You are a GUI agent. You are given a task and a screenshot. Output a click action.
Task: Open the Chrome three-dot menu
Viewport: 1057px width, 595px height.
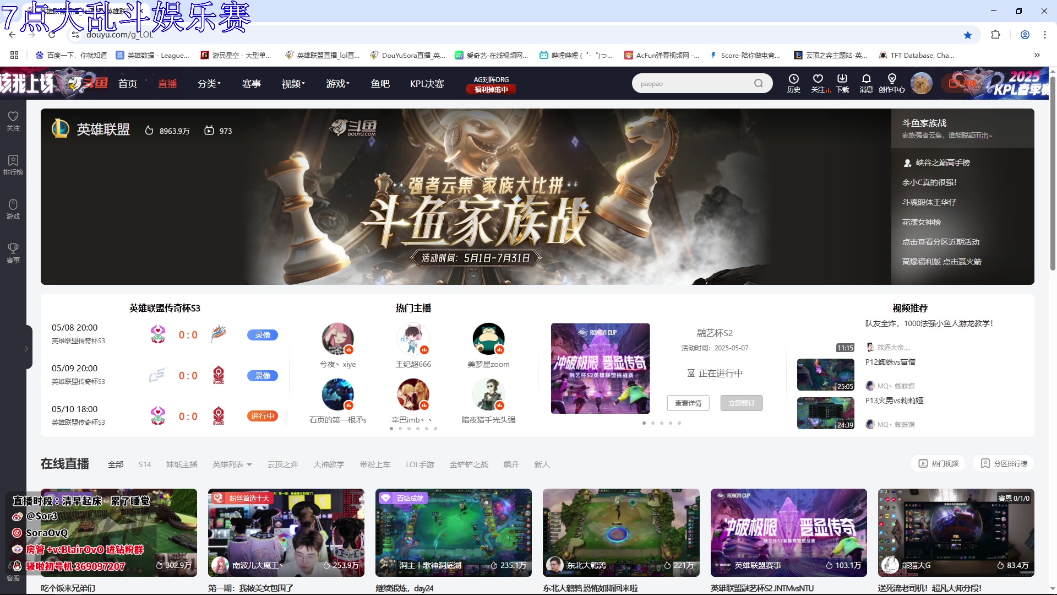1045,35
